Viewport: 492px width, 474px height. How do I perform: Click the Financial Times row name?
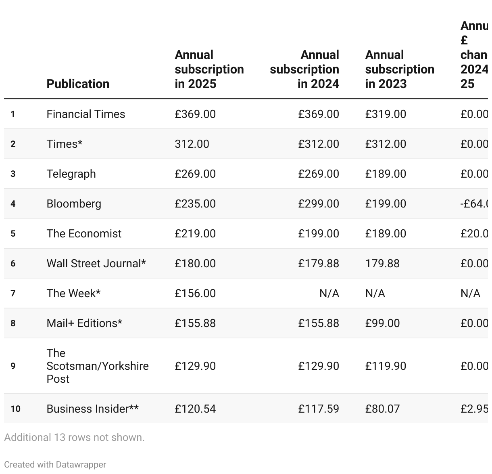[x=86, y=114]
